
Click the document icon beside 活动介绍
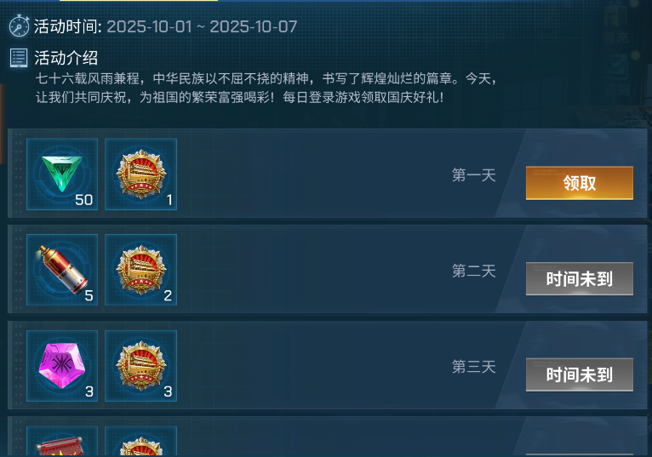[x=19, y=58]
